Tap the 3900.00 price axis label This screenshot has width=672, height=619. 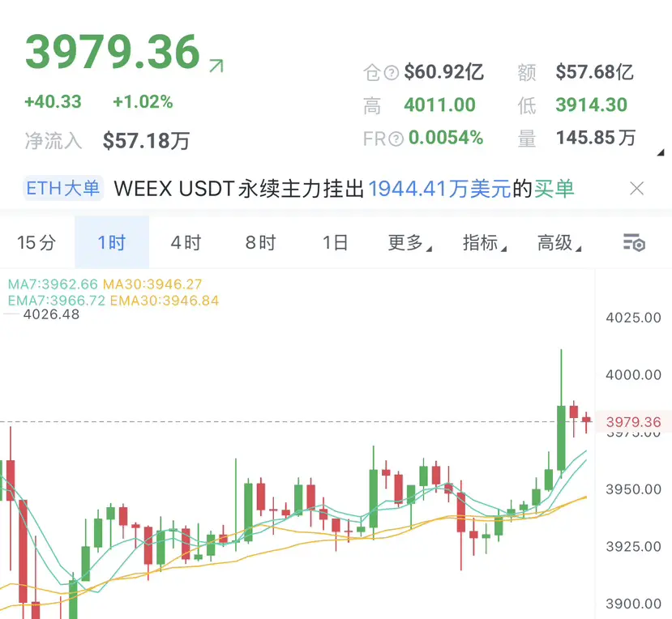pos(633,604)
